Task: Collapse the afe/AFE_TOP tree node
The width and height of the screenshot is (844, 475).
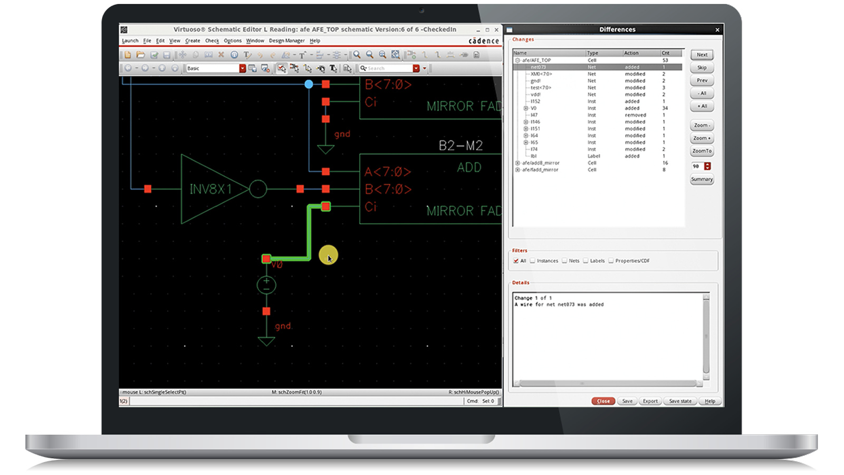Action: [x=517, y=60]
